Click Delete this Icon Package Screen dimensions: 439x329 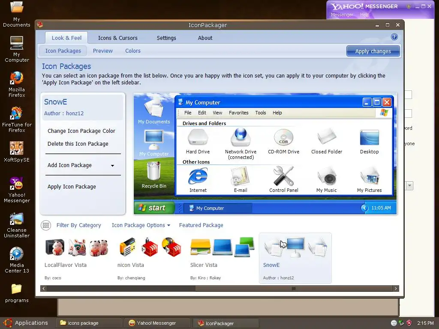(78, 144)
